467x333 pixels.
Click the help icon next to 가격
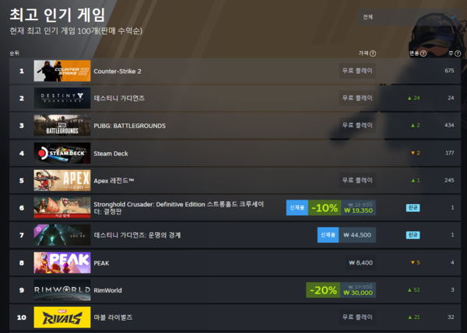tap(373, 54)
